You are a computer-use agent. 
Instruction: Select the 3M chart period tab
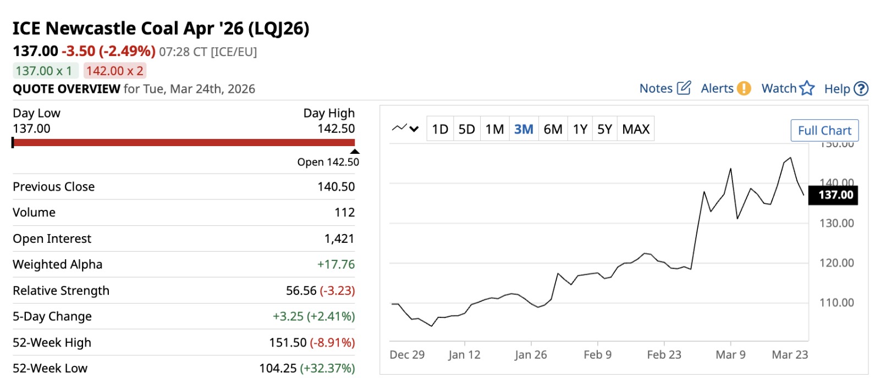[524, 129]
